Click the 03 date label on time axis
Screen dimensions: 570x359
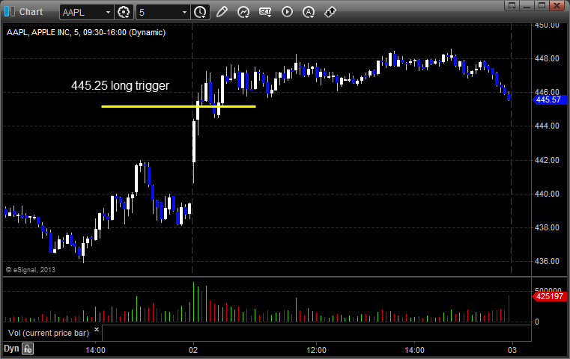point(512,350)
